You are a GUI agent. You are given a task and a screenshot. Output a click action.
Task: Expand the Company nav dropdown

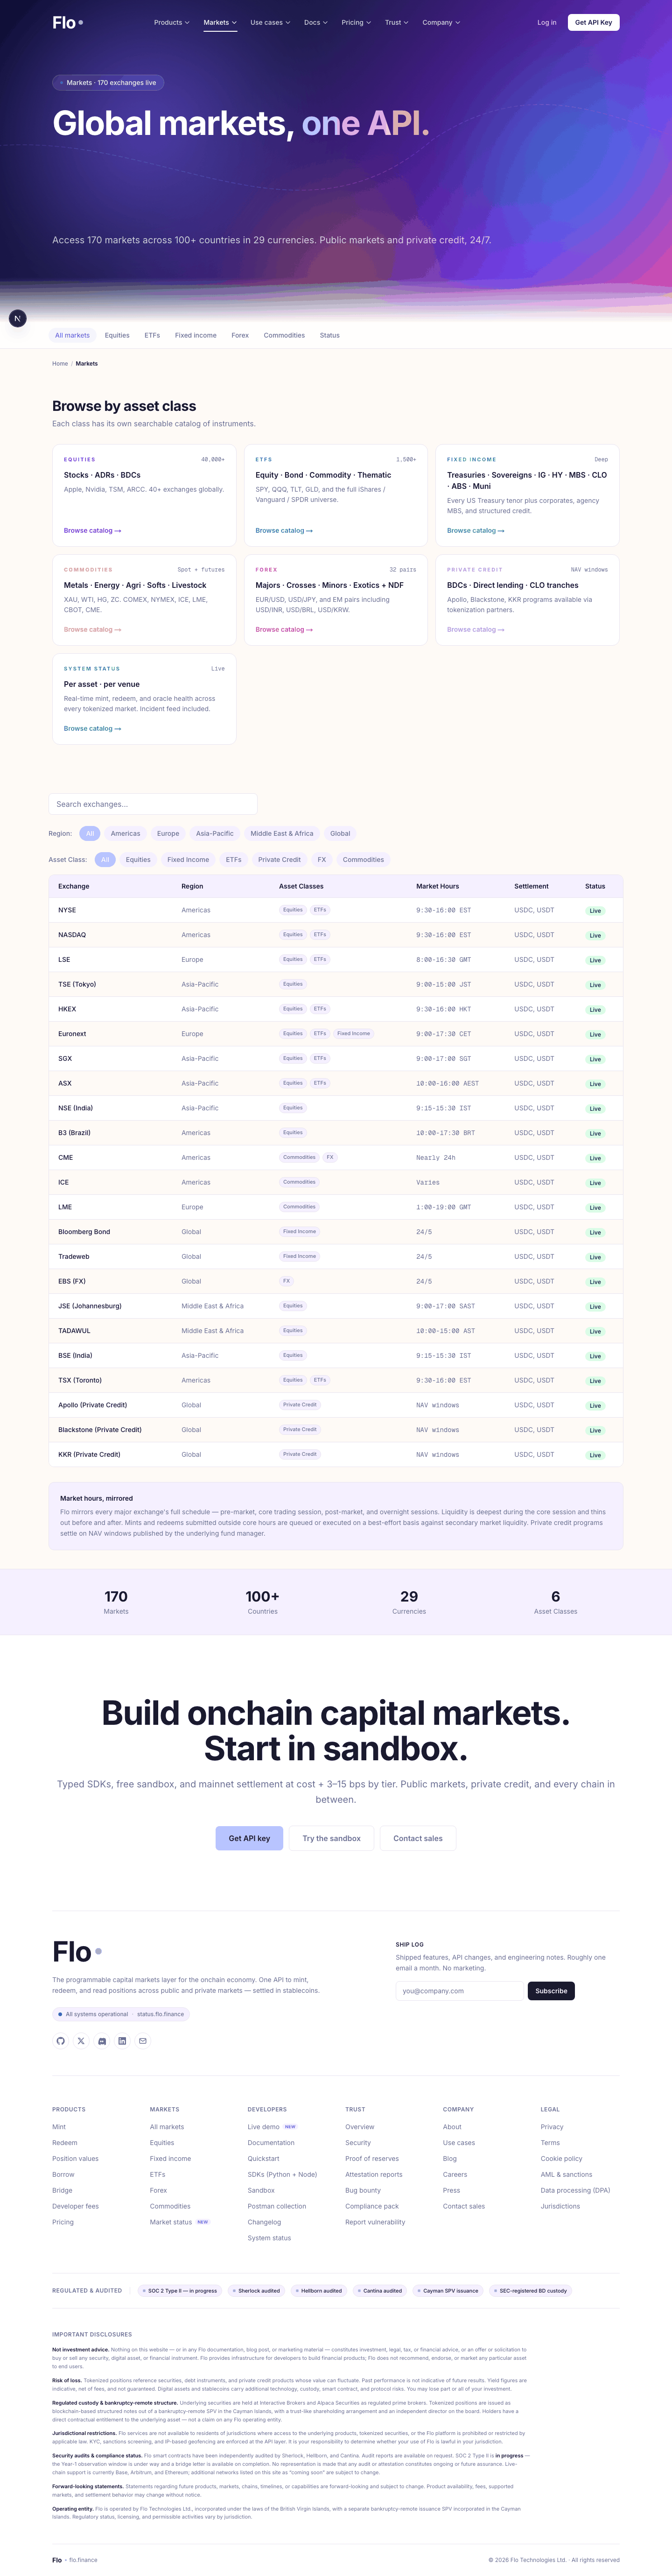coord(441,22)
